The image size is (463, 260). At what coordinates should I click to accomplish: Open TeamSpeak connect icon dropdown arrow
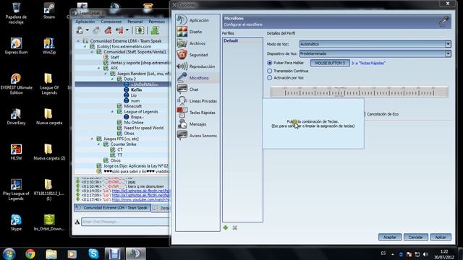point(88,30)
